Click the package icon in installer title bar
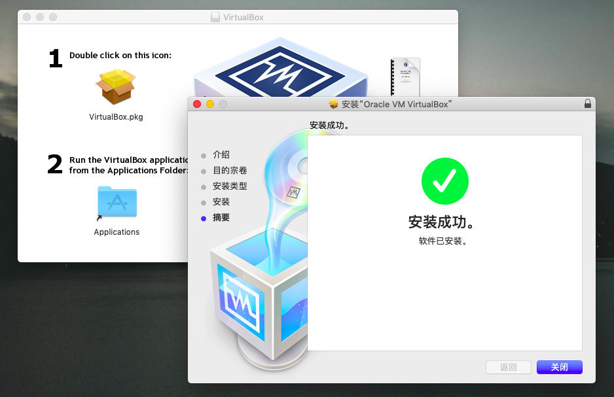 pos(334,104)
